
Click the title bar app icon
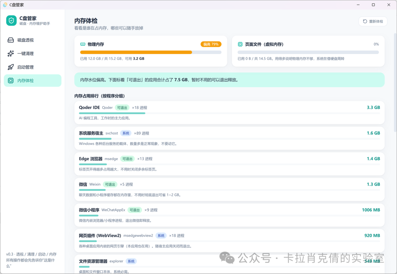click(5, 4)
